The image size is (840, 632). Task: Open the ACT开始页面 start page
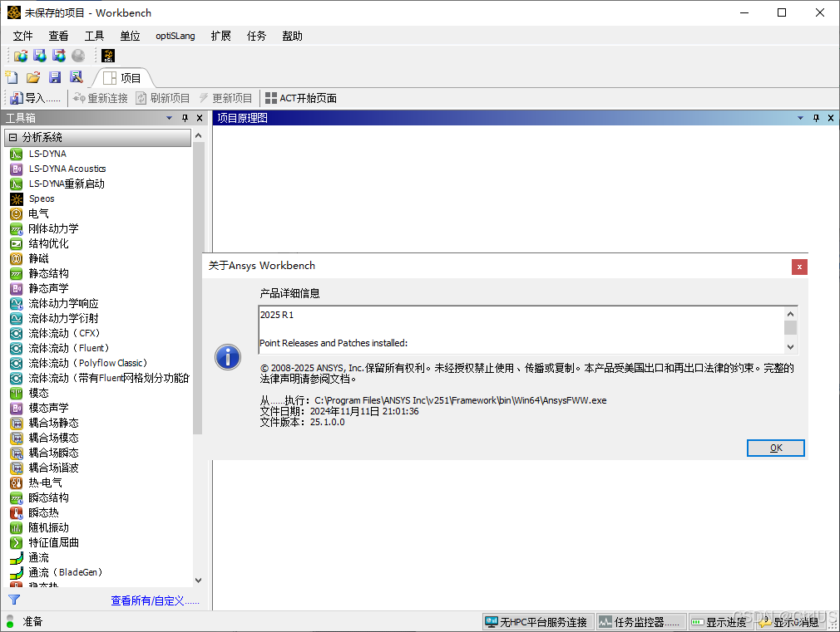click(301, 99)
